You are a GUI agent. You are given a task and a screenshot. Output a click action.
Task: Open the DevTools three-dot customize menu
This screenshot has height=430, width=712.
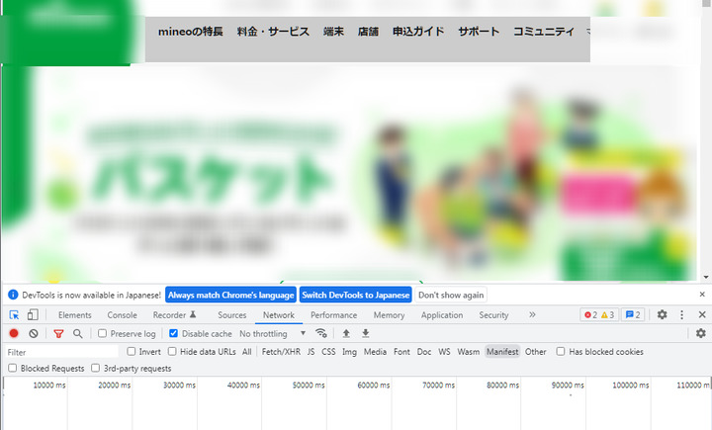(x=681, y=315)
